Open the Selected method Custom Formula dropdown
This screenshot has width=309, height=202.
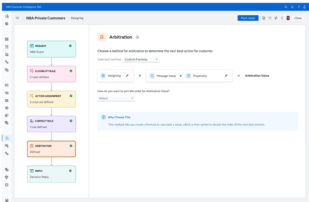pos(141,59)
